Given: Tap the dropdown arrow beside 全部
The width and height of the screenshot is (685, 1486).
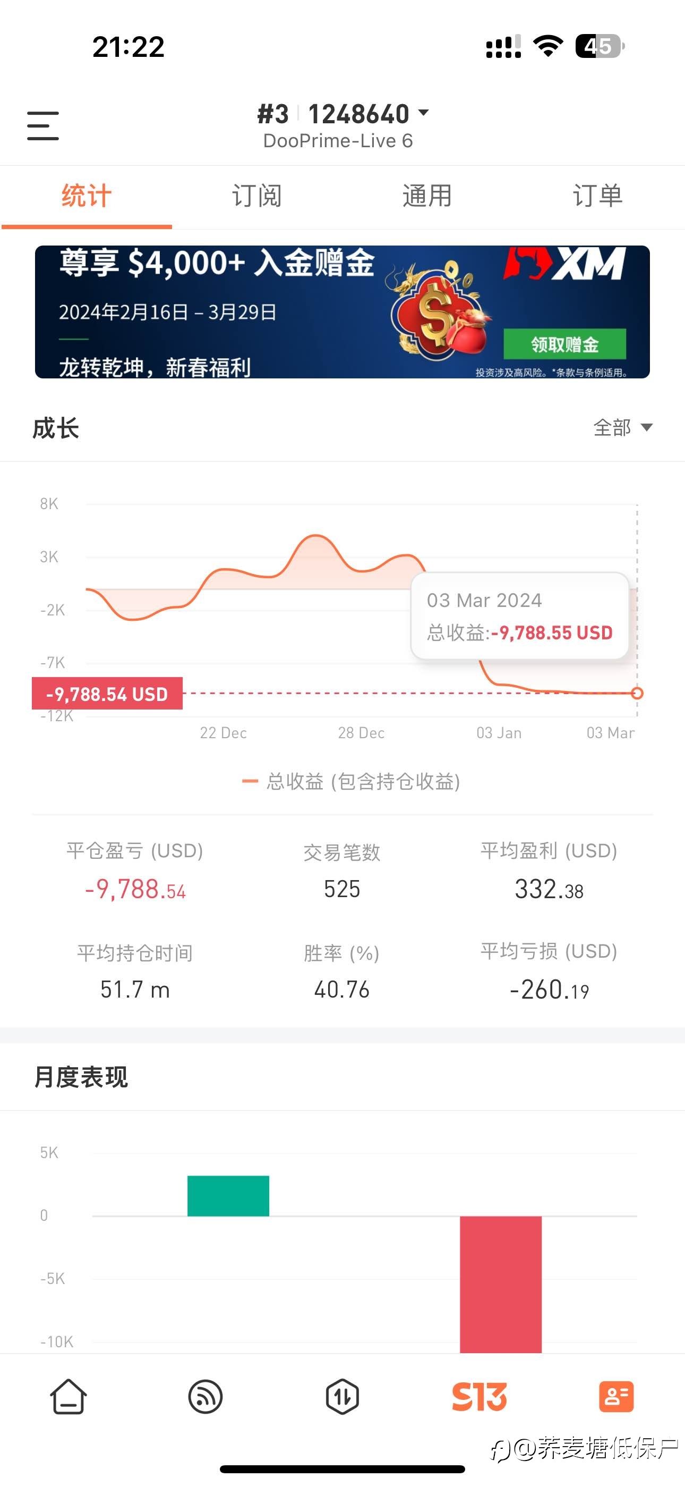Looking at the screenshot, I should coord(647,427).
